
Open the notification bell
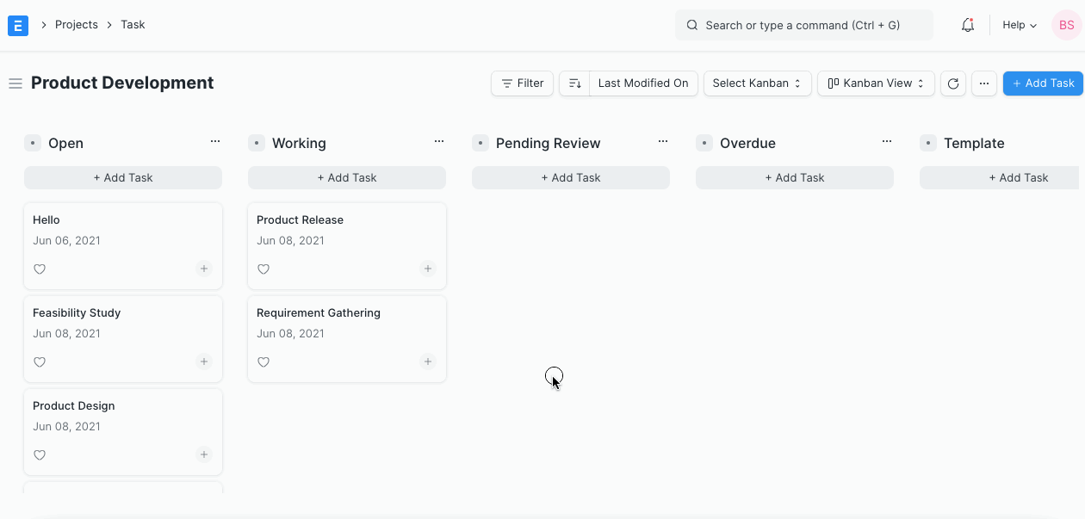[x=967, y=24]
